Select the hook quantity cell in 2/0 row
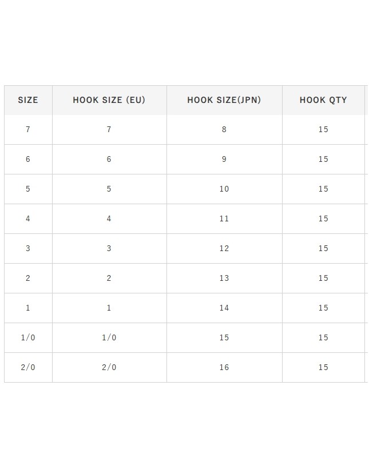This screenshot has height=469, width=369. 323,368
